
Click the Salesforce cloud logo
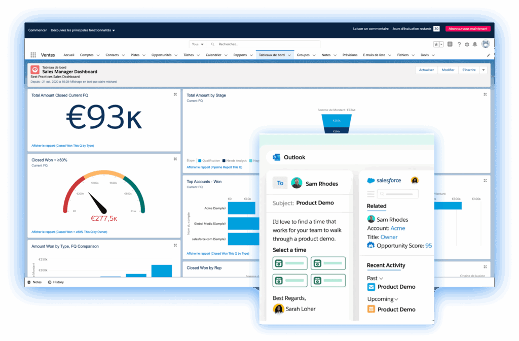tap(370, 181)
